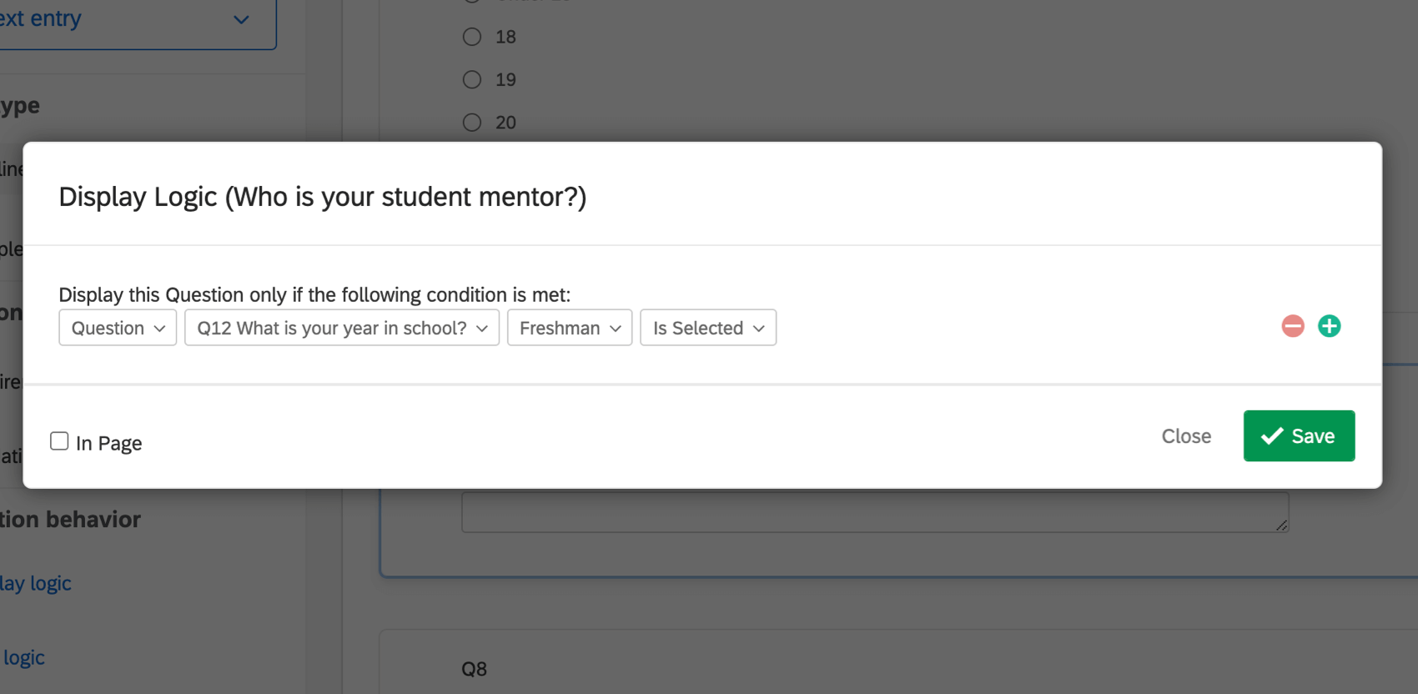The height and width of the screenshot is (694, 1418).
Task: Click the Question behavior section header
Action: 70,519
